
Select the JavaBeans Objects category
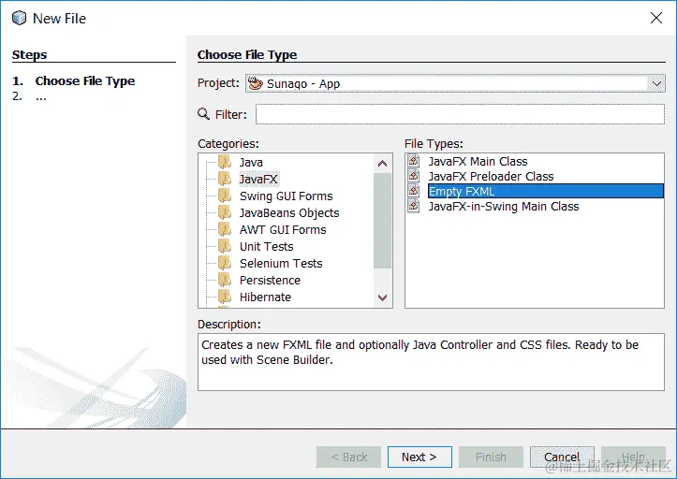point(289,212)
